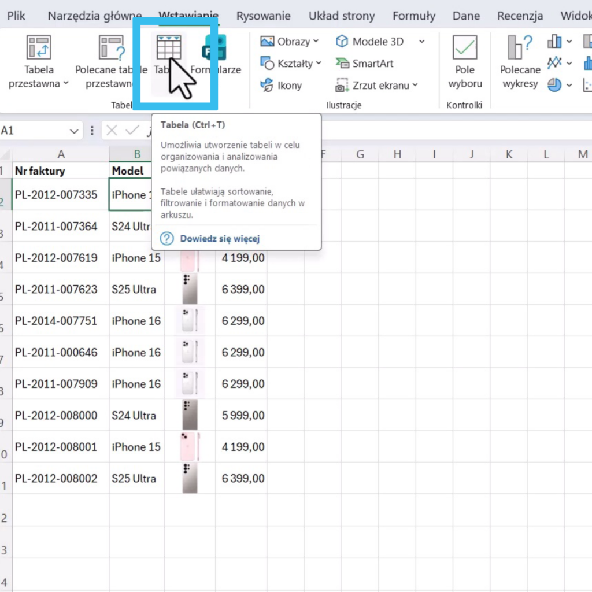Viewport: 592px width, 592px height.
Task: Click the Dowiedz się więcej link
Action: pos(220,239)
